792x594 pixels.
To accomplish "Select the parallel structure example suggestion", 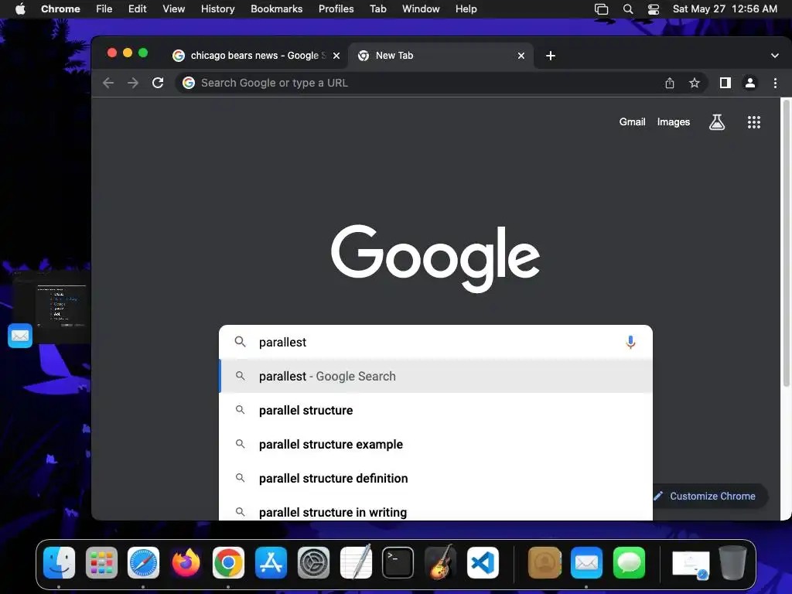I will point(436,444).
